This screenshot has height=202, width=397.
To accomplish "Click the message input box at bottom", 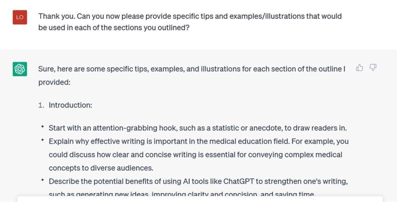I will pyautogui.click(x=198, y=199).
